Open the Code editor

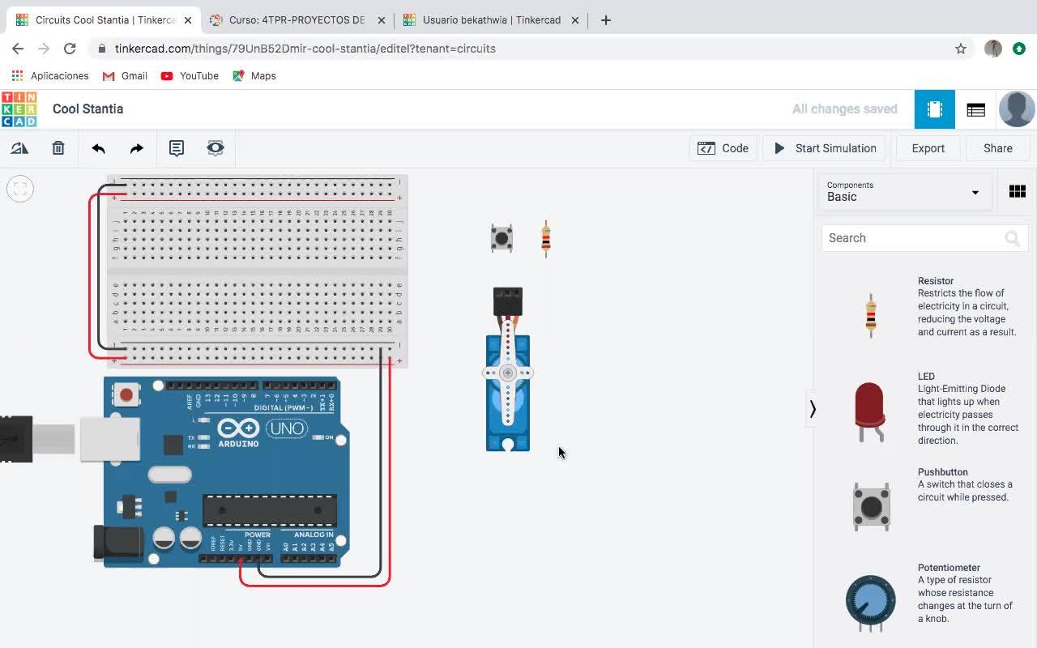coord(723,148)
